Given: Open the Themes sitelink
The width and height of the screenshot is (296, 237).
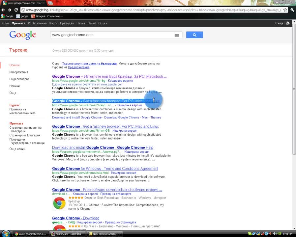Looking at the screenshot, I should click(x=156, y=118).
